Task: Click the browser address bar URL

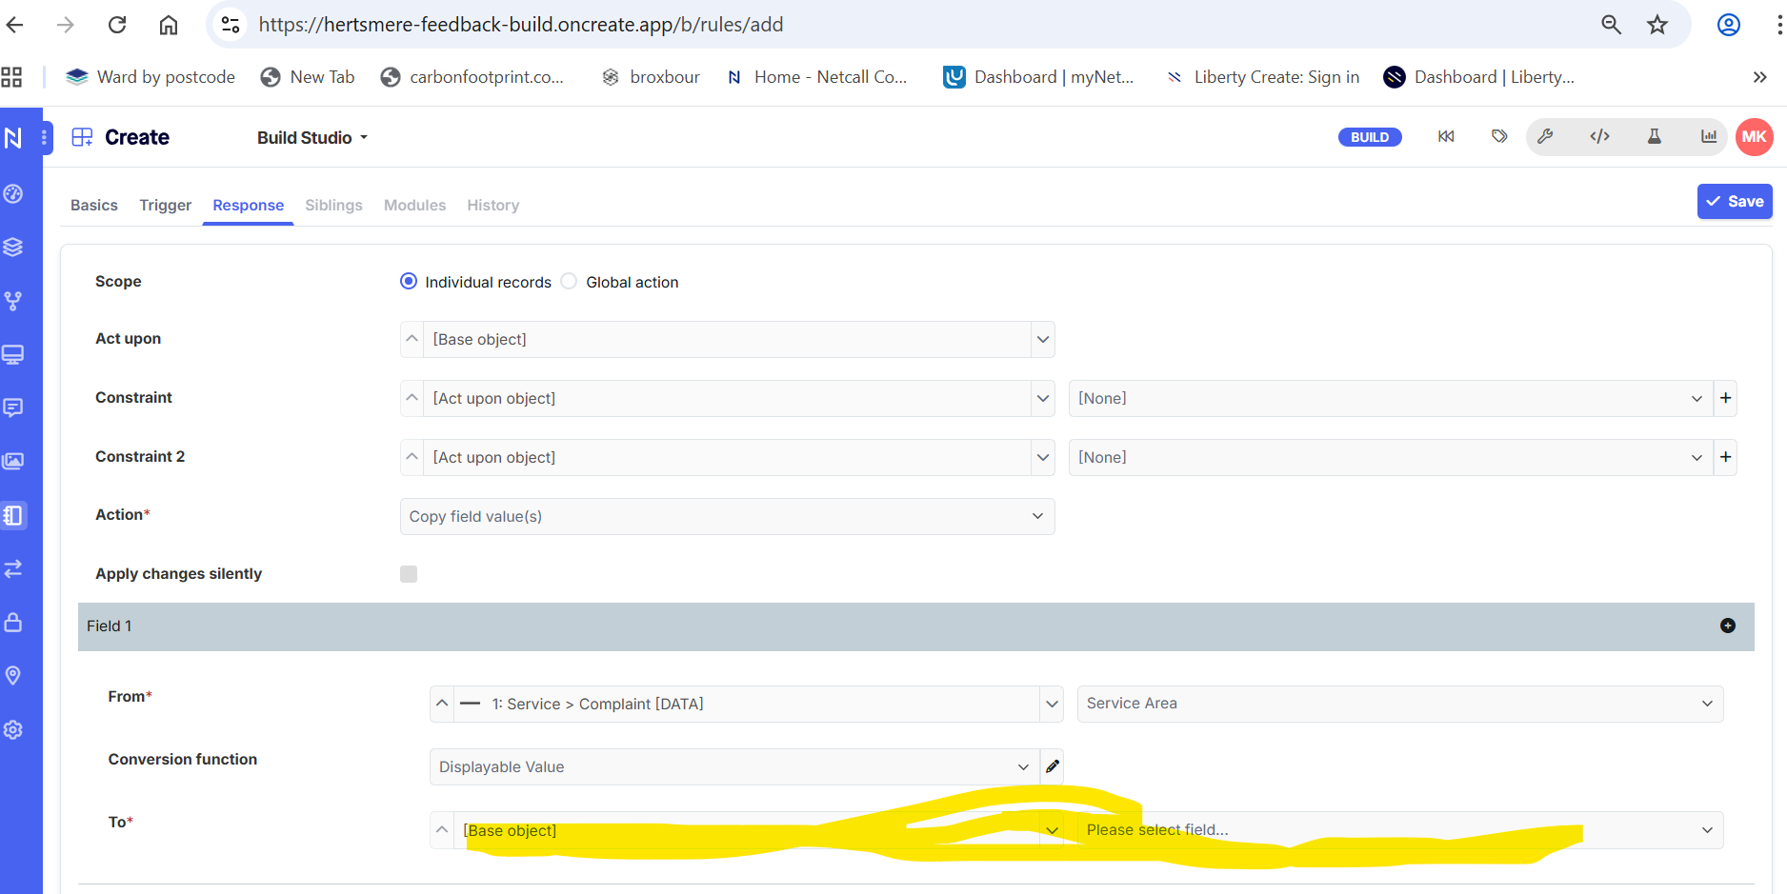Action: [520, 25]
